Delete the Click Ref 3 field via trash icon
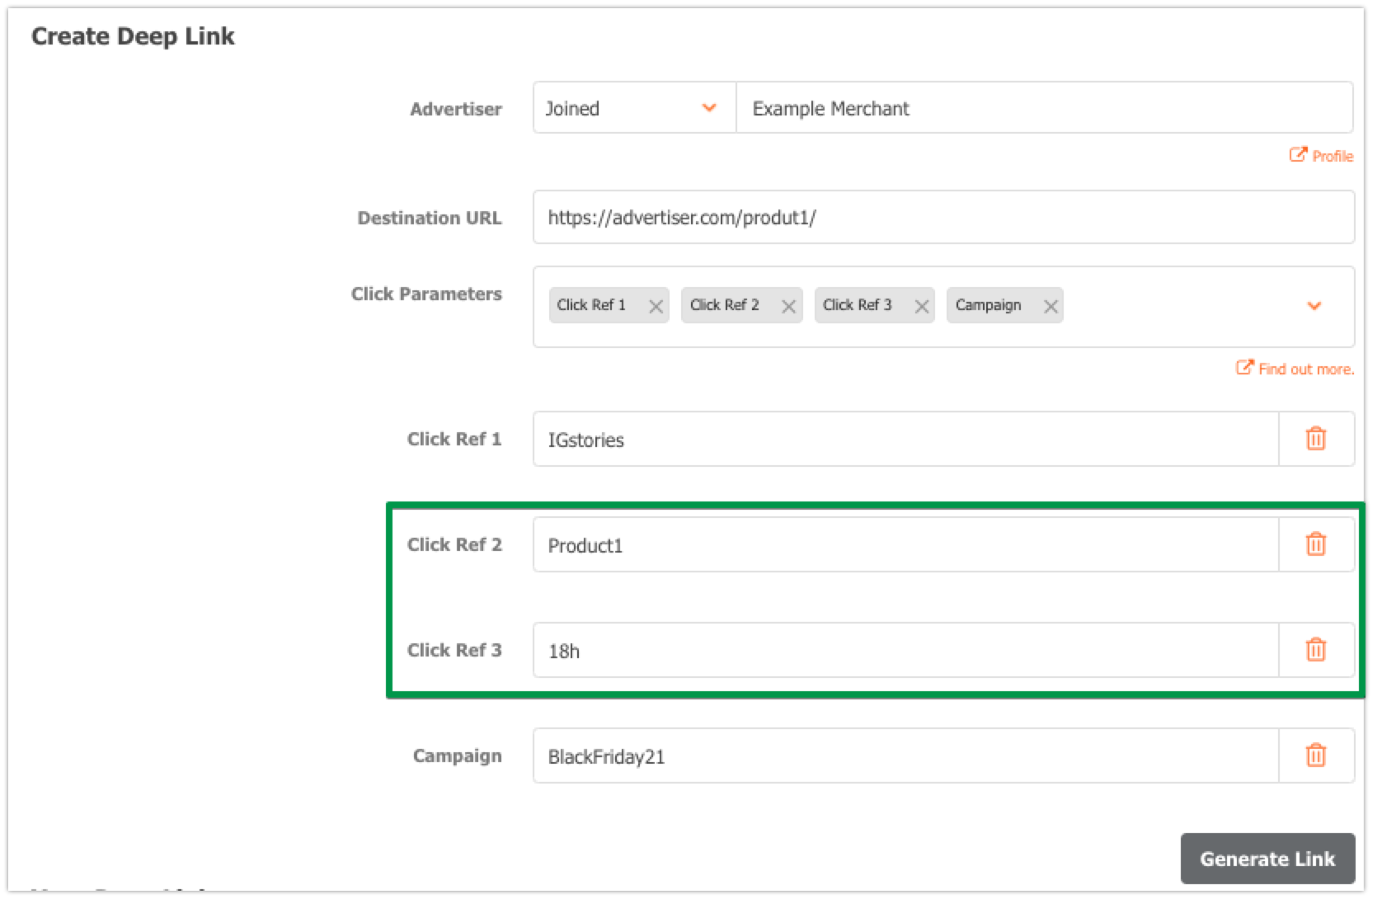Image resolution: width=1382 pixels, height=899 pixels. click(1315, 650)
